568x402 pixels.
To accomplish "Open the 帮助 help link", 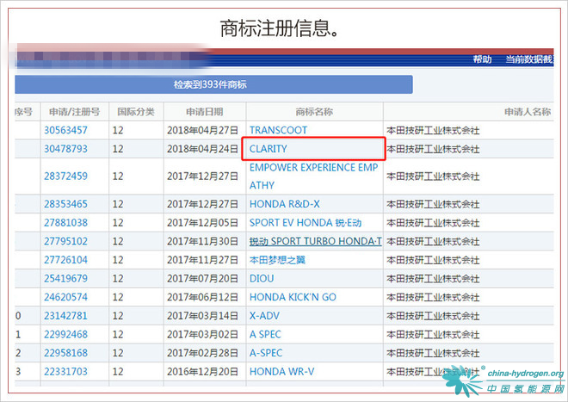I will point(482,59).
